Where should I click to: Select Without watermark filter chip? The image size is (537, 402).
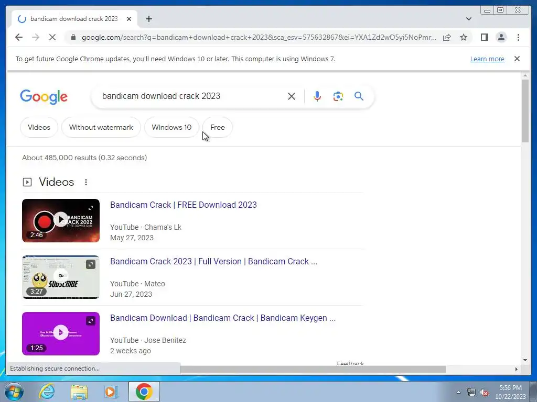[x=101, y=127]
